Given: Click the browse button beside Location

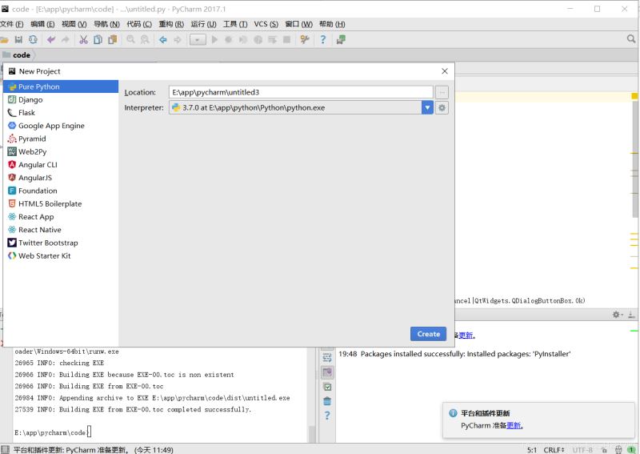Looking at the screenshot, I should (442, 92).
